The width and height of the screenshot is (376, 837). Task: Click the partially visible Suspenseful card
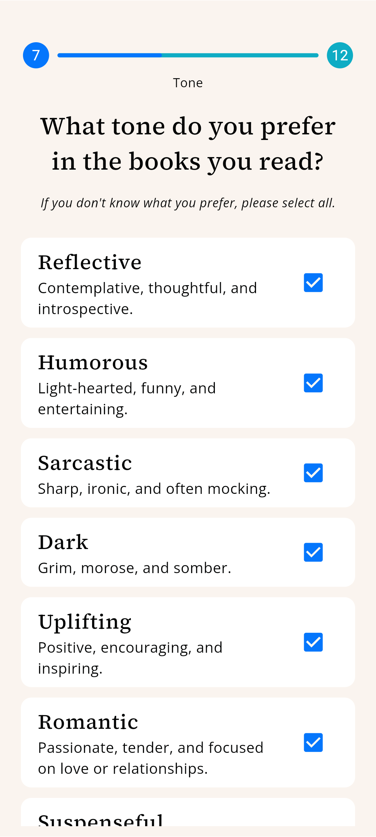(x=188, y=812)
